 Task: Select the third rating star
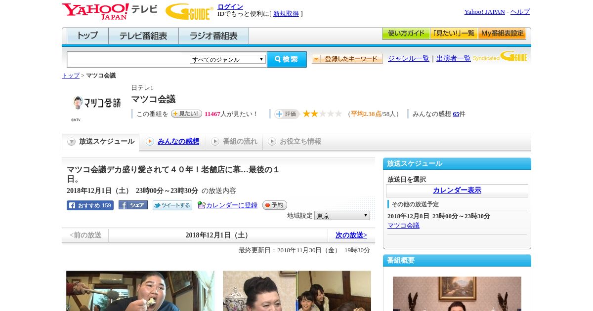click(322, 114)
